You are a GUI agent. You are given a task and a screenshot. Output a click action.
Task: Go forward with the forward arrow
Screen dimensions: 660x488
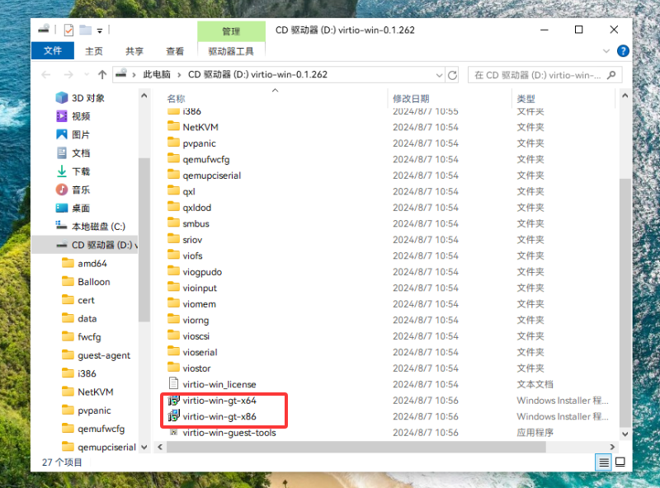[68, 75]
